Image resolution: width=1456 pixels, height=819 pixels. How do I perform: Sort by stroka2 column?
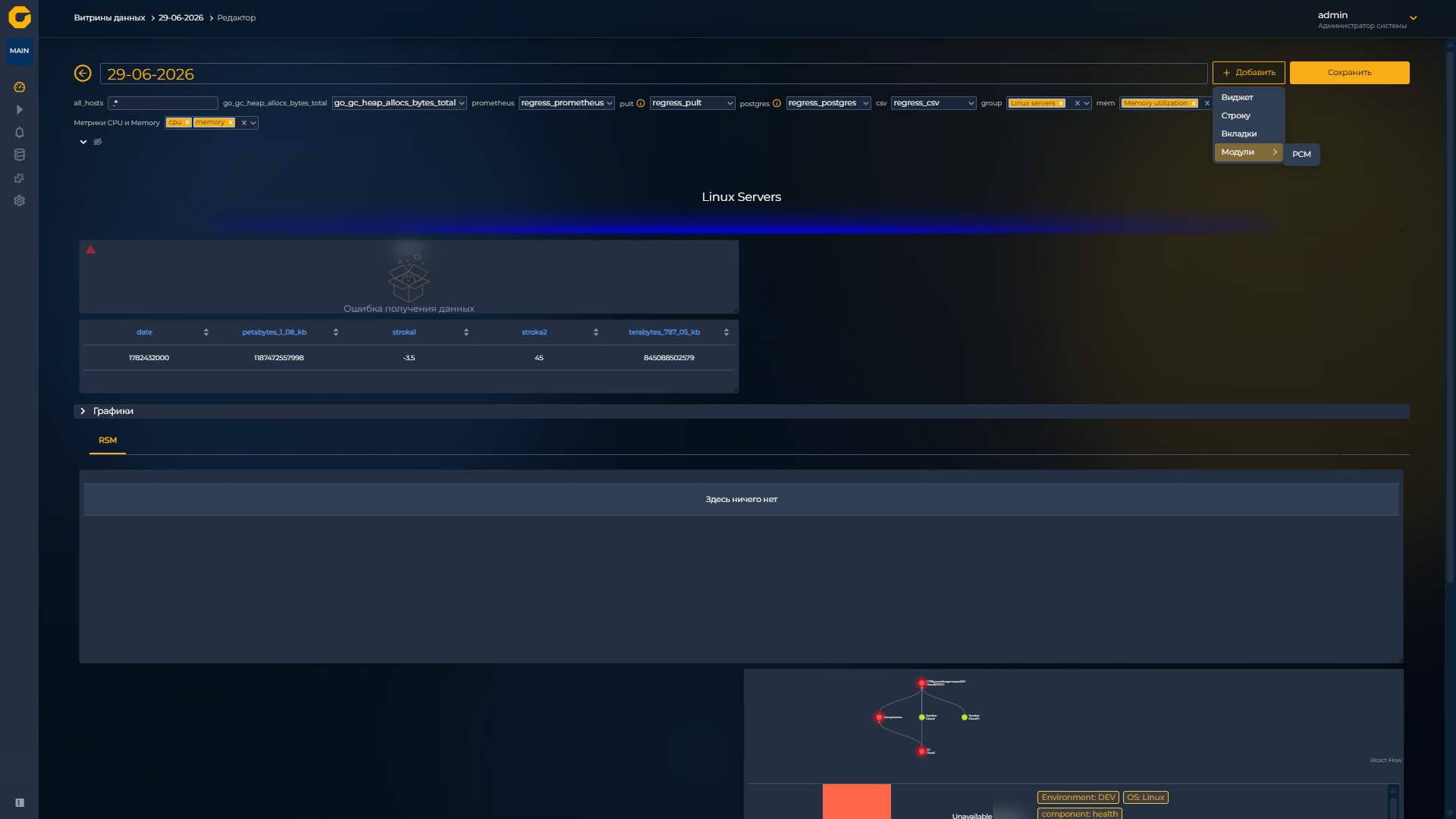click(x=596, y=332)
